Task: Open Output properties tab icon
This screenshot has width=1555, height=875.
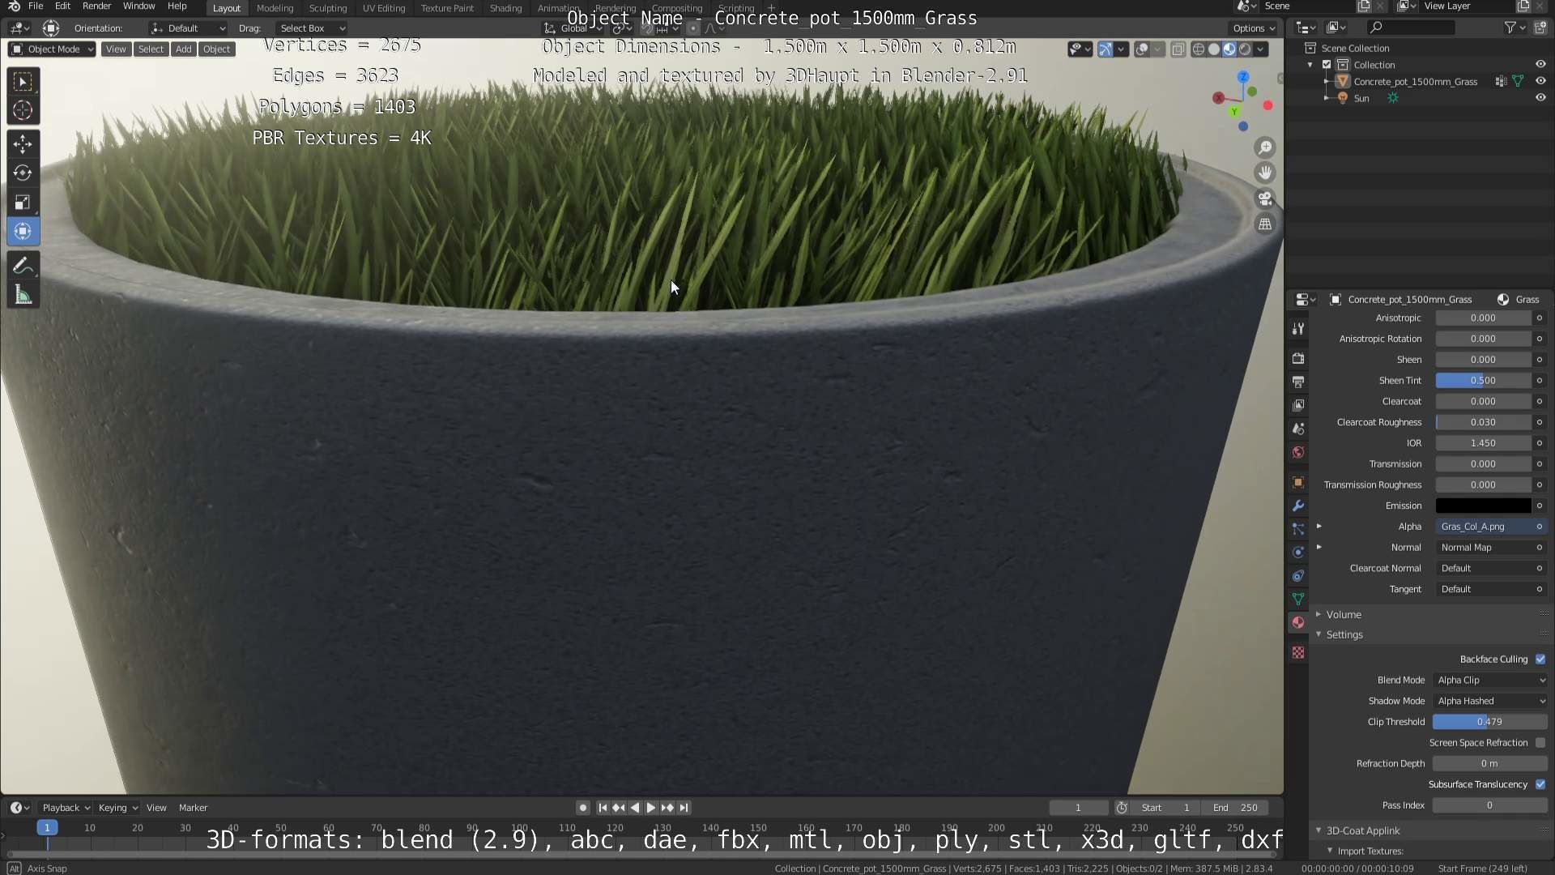Action: [1298, 382]
